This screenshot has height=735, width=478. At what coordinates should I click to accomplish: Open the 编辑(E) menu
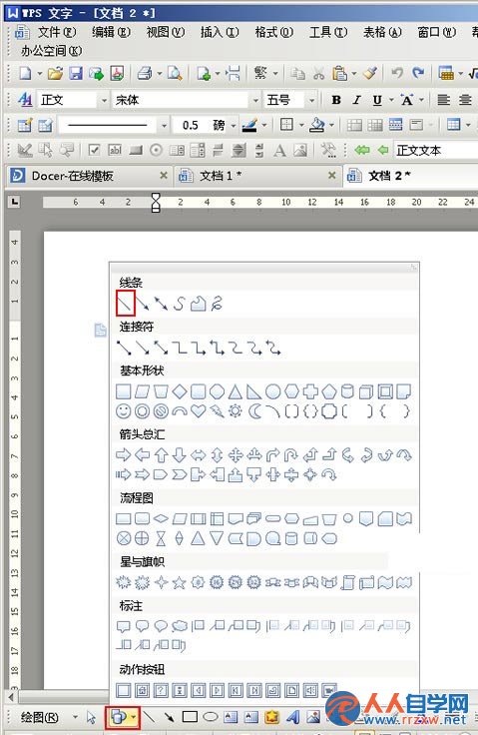pyautogui.click(x=111, y=32)
